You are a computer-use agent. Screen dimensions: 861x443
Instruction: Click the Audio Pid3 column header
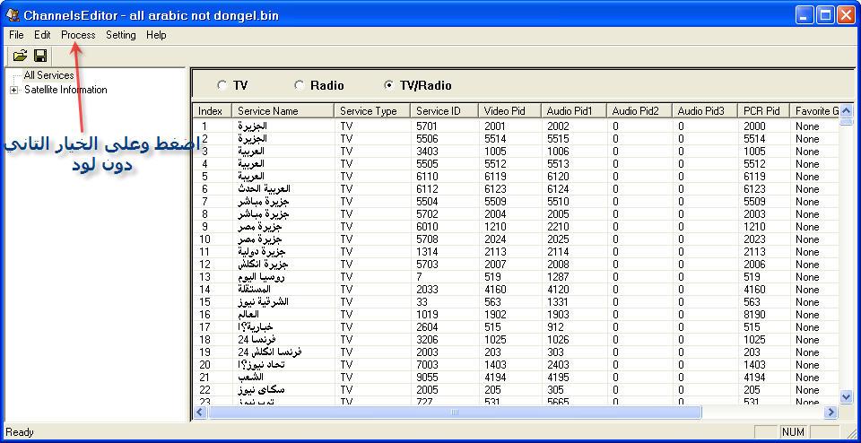pyautogui.click(x=705, y=111)
